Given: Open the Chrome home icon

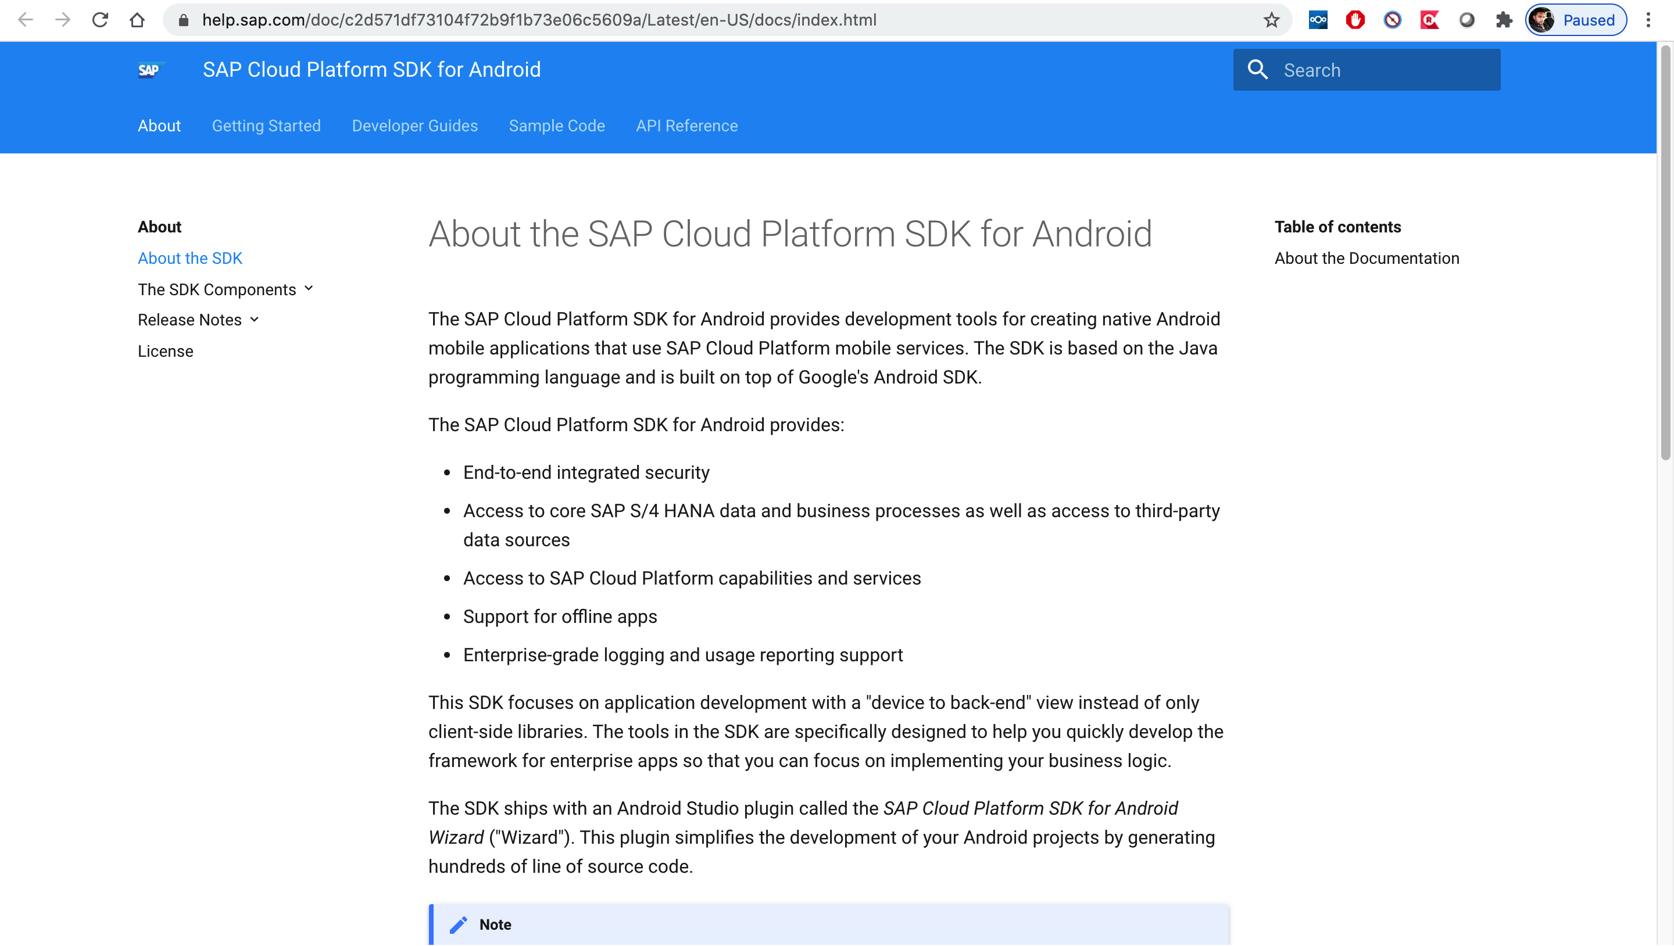Looking at the screenshot, I should pos(137,20).
